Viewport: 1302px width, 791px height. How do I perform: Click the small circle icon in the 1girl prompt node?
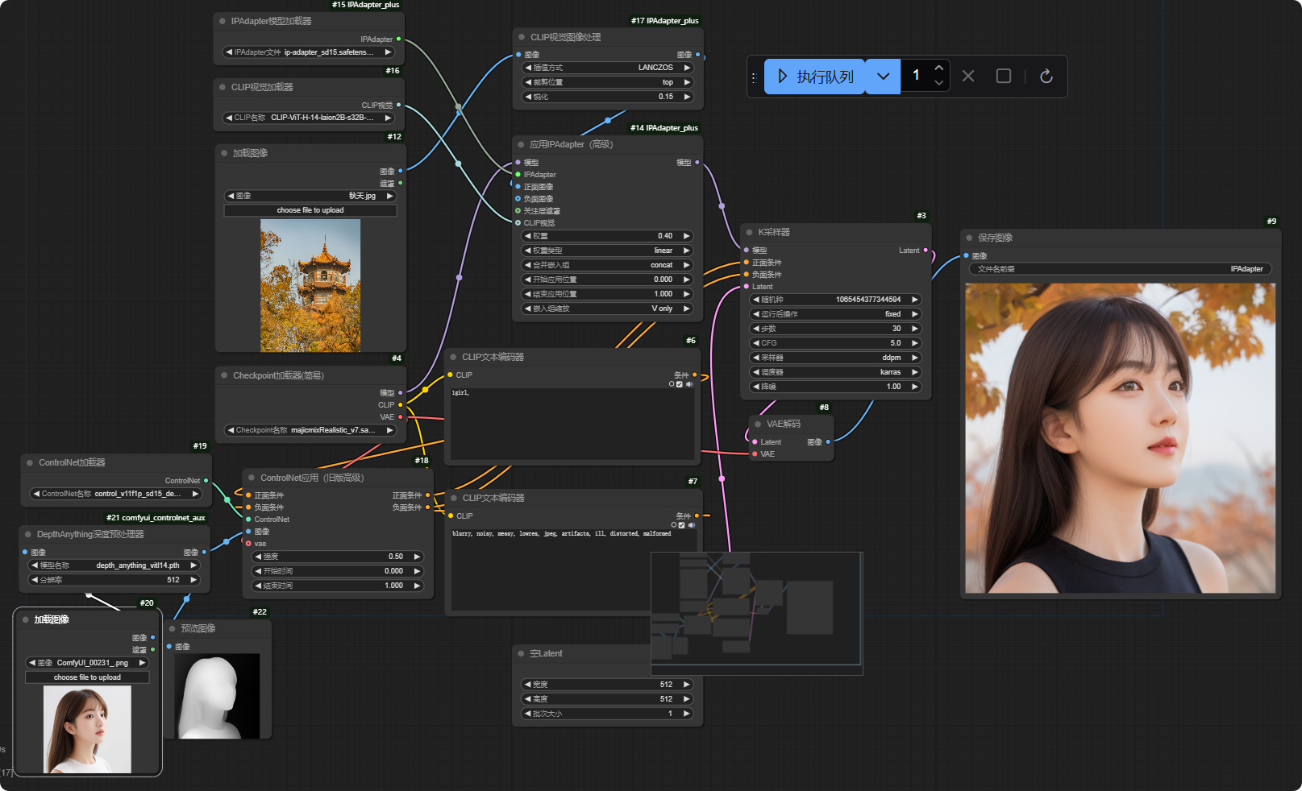click(x=672, y=384)
